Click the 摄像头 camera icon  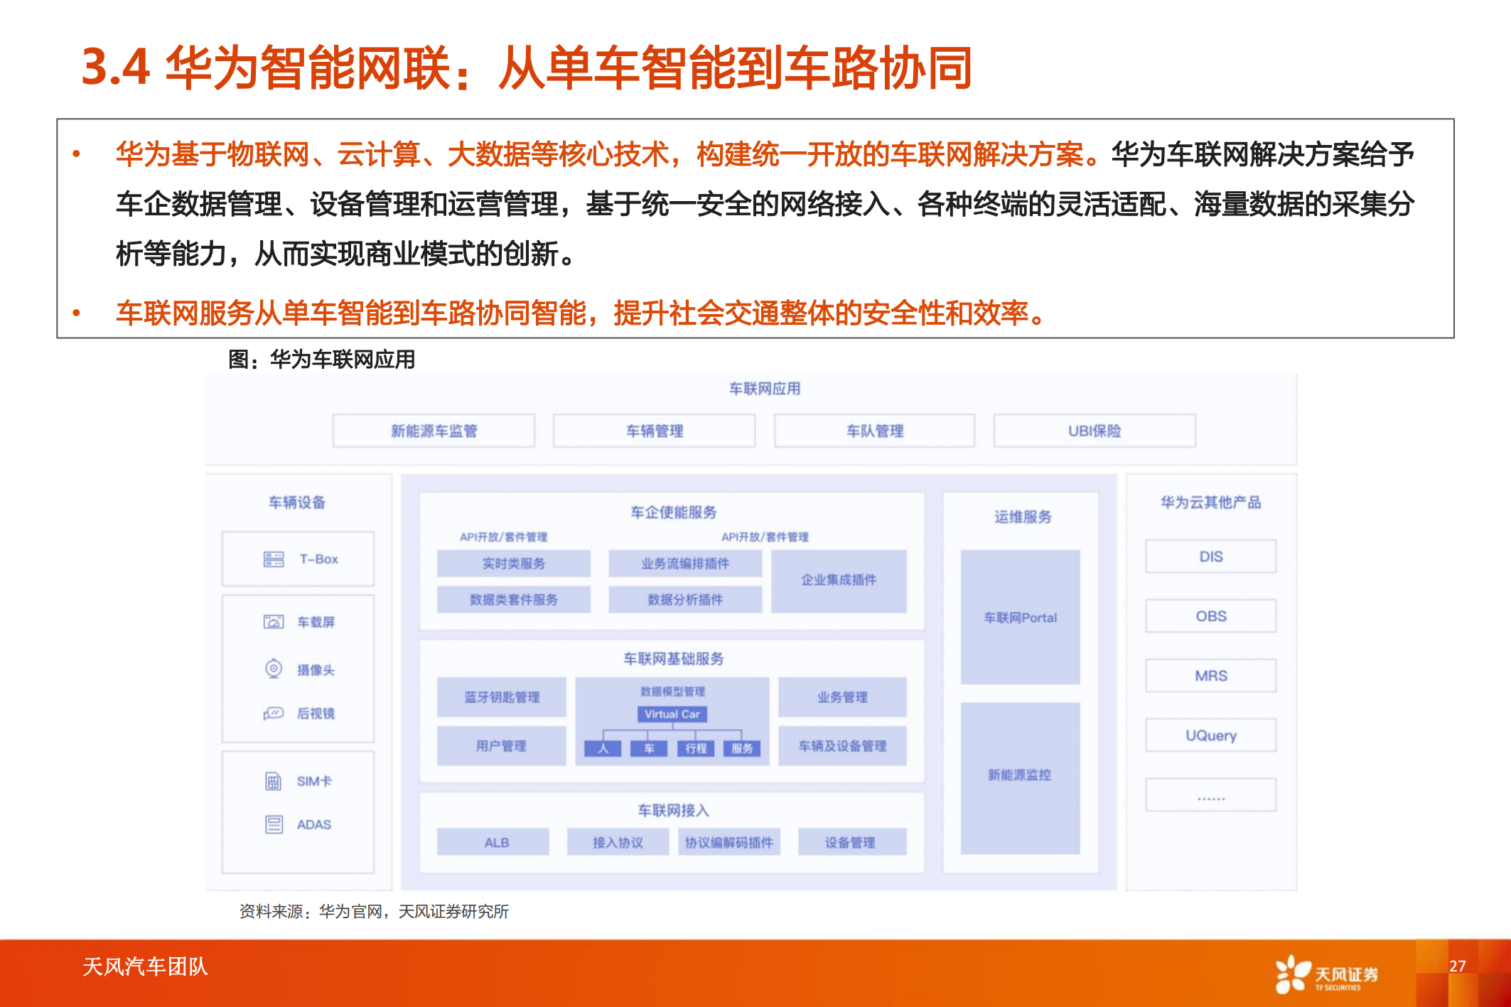tap(274, 669)
